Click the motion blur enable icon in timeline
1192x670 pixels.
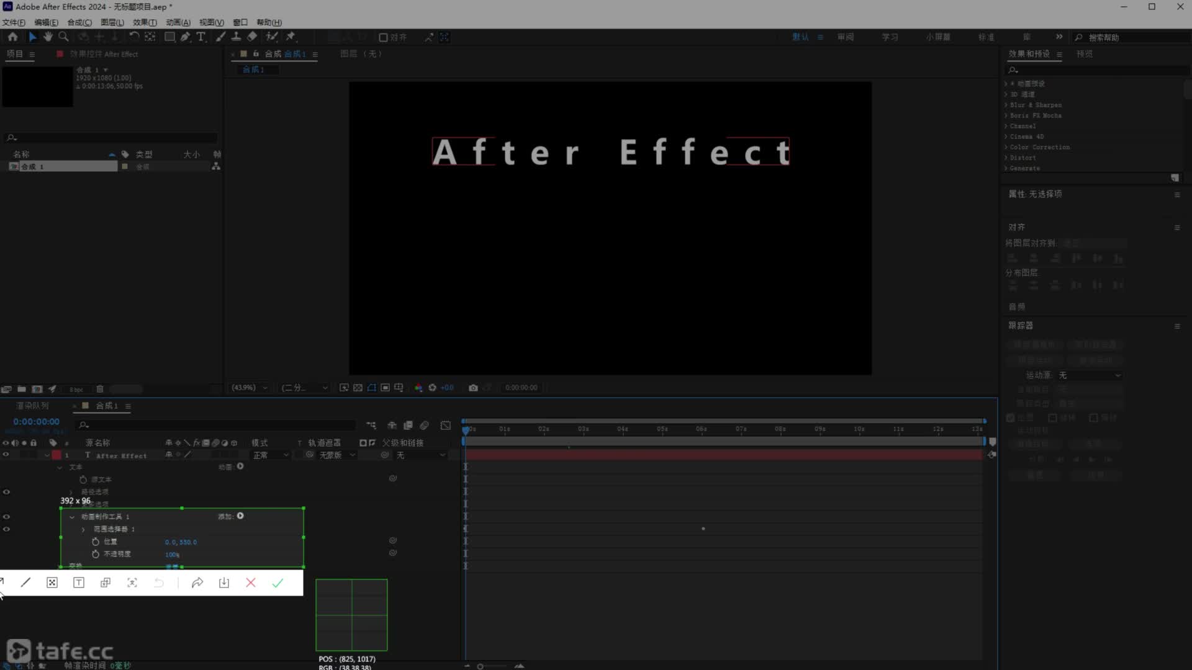[x=425, y=425]
